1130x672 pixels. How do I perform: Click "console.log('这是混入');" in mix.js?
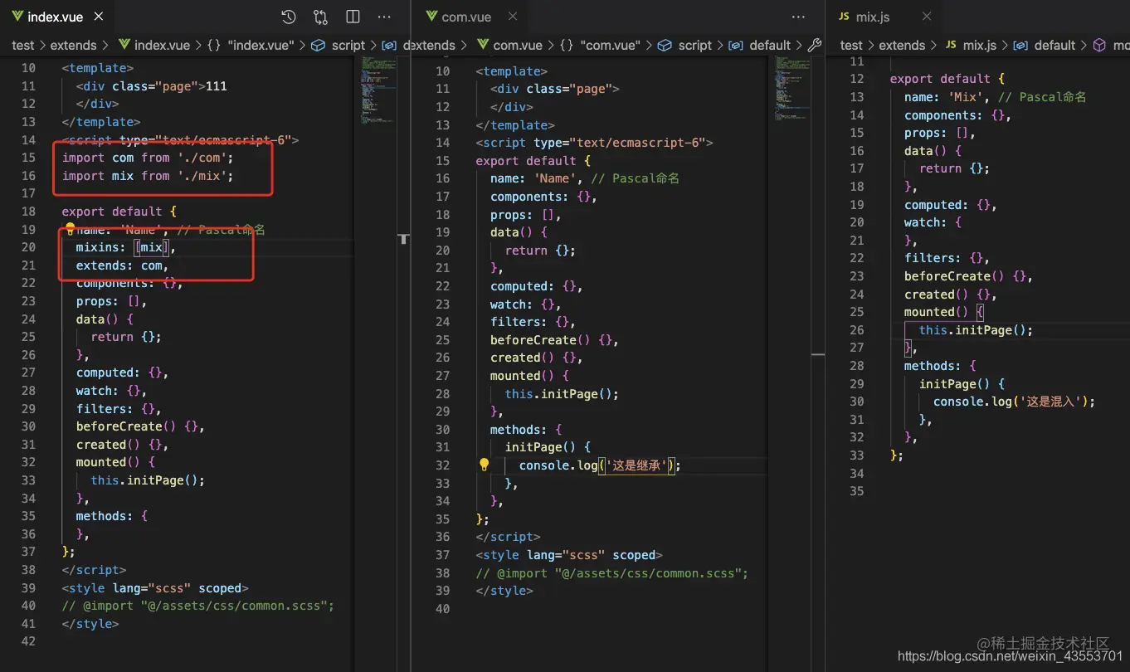[x=1015, y=402]
